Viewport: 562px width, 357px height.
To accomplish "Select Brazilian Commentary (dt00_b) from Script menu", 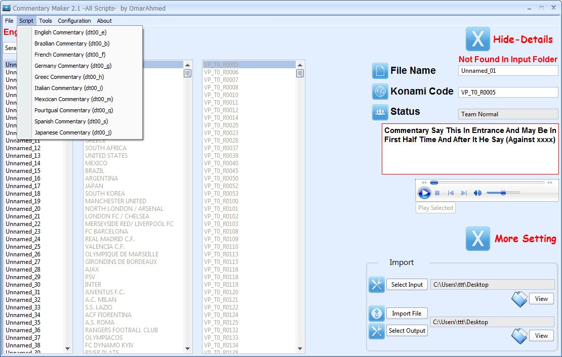I will (68, 43).
